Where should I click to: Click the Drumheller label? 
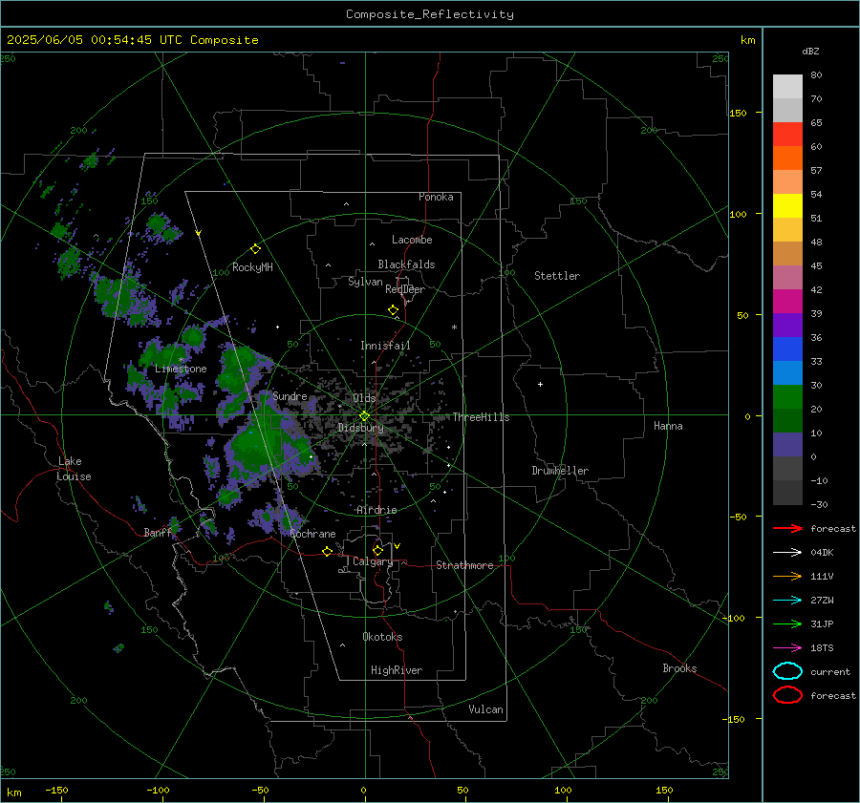click(560, 471)
